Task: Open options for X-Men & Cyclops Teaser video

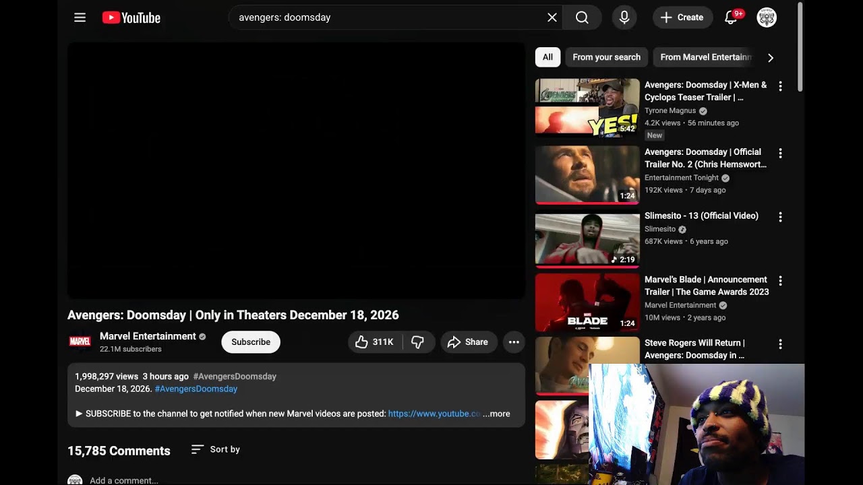Action: point(780,86)
